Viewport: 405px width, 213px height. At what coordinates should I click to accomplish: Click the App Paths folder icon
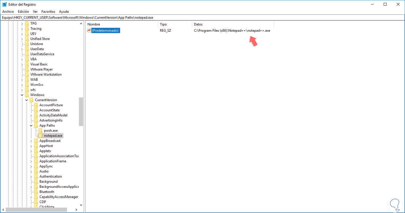click(36, 125)
